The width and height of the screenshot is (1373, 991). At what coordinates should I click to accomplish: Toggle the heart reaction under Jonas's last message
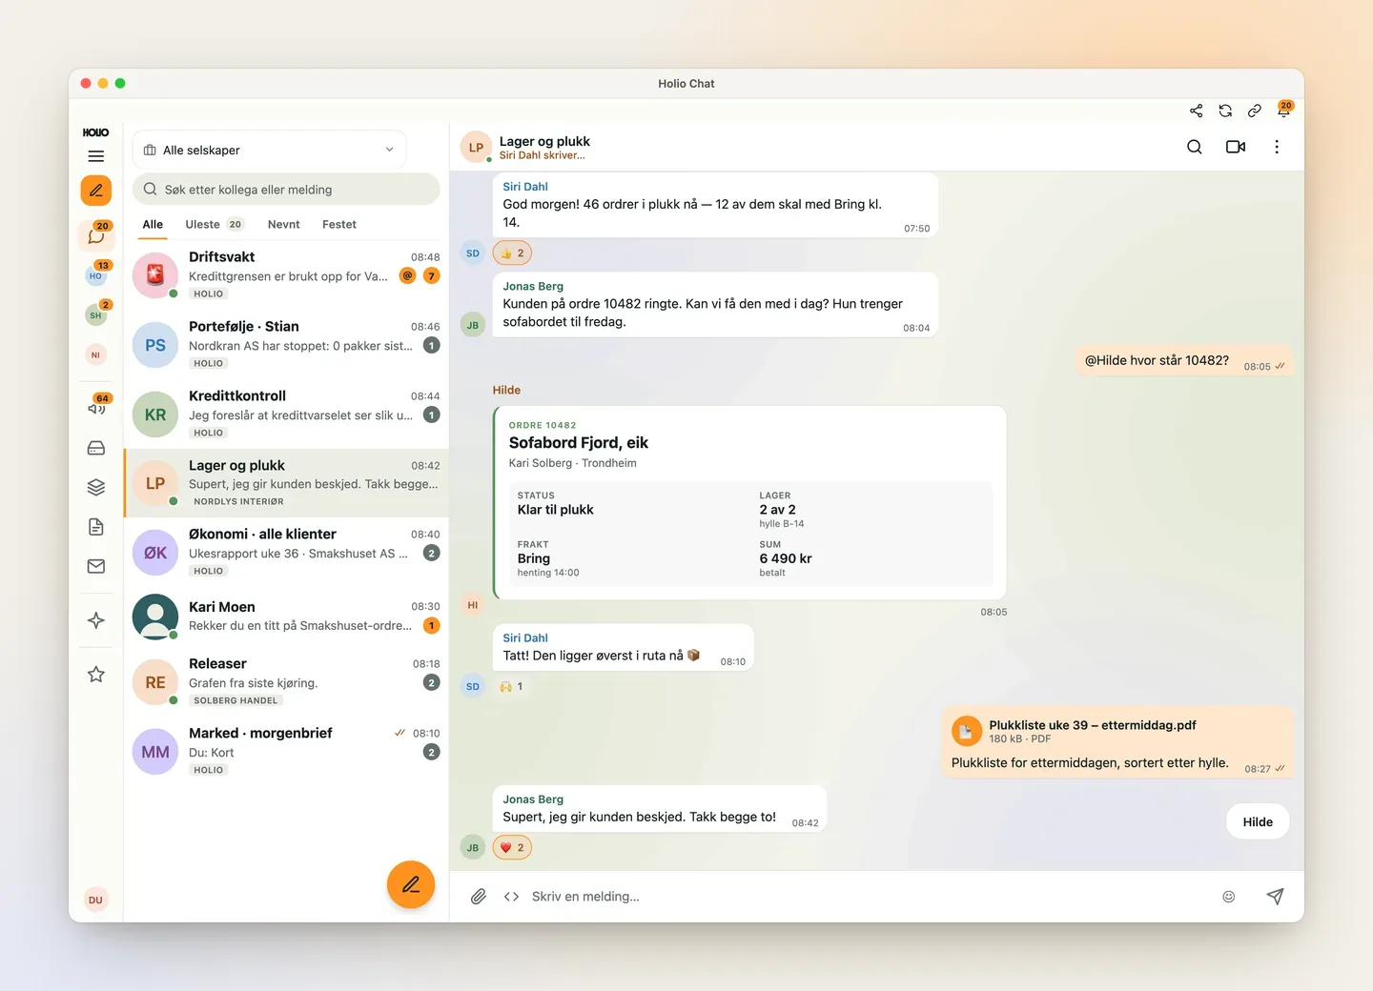coord(512,848)
